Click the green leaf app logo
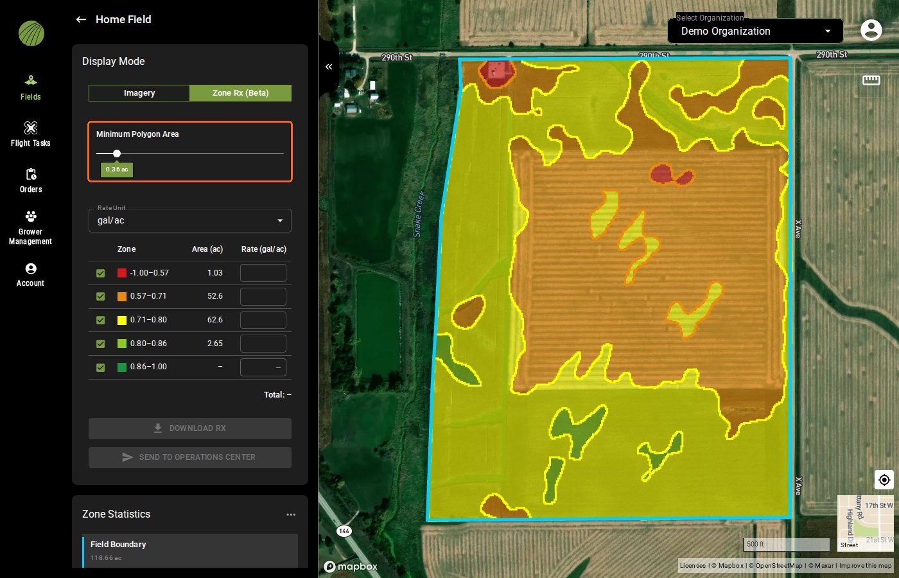This screenshot has height=578, width=899. [x=31, y=33]
